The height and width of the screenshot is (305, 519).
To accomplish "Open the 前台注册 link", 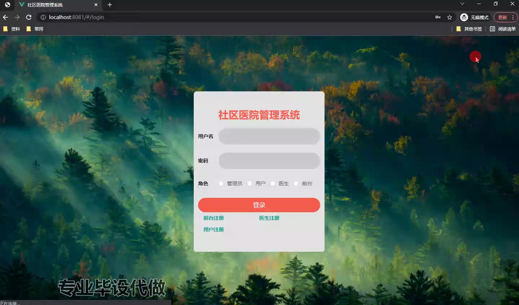I will coord(214,218).
